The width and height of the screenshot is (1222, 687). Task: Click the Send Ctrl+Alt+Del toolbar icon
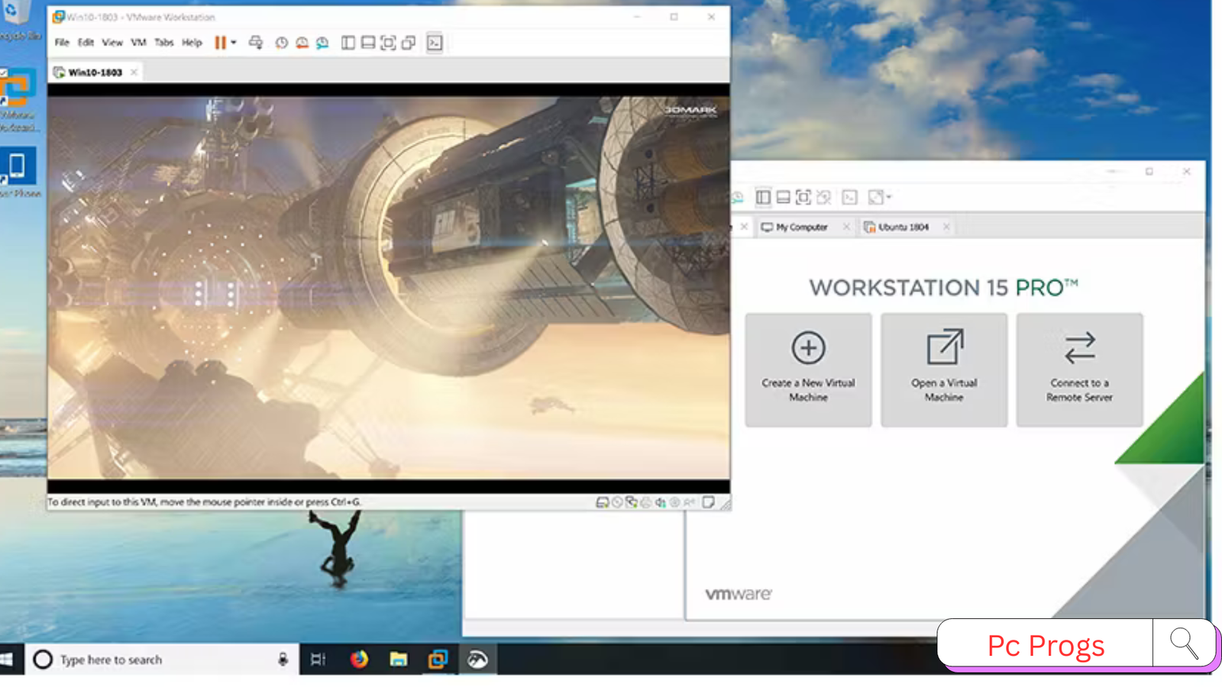pyautogui.click(x=256, y=43)
